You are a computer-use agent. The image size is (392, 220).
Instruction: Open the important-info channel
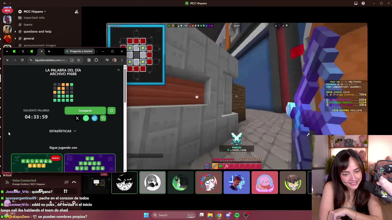click(34, 18)
